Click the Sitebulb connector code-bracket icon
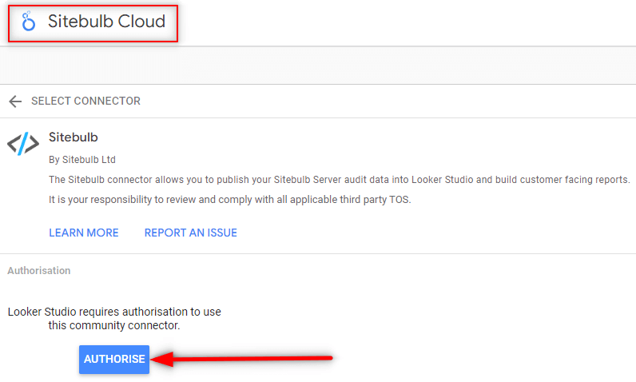 click(23, 144)
